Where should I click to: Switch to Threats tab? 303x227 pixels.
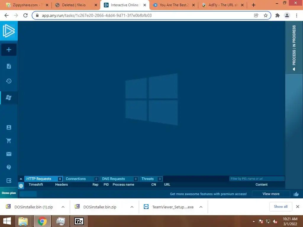pyautogui.click(x=151, y=179)
